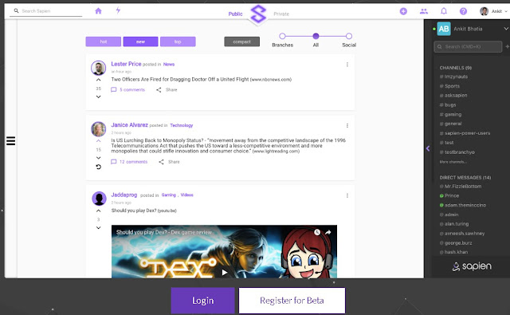
Task: Click Janice Alvarez's profile picture
Action: 98,129
